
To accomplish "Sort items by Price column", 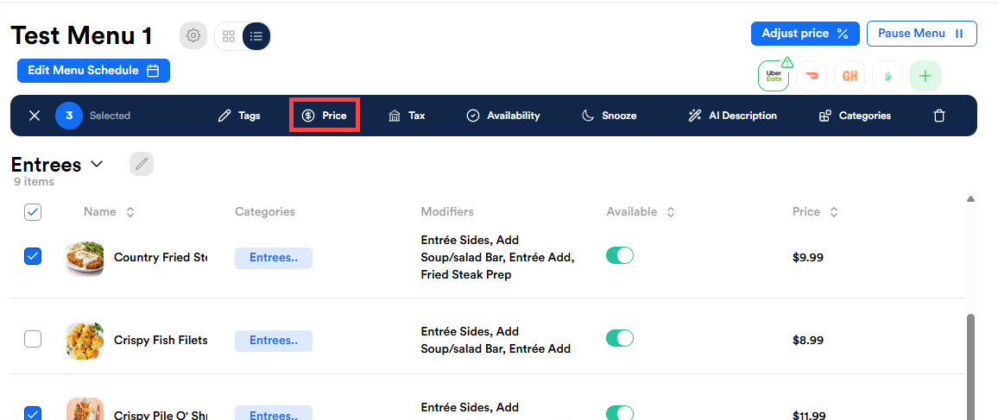I will (834, 212).
